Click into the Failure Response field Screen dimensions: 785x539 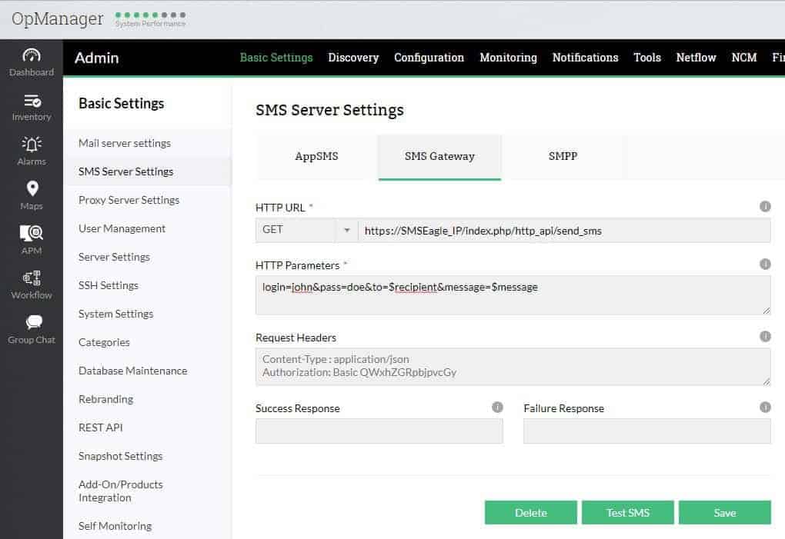[647, 431]
